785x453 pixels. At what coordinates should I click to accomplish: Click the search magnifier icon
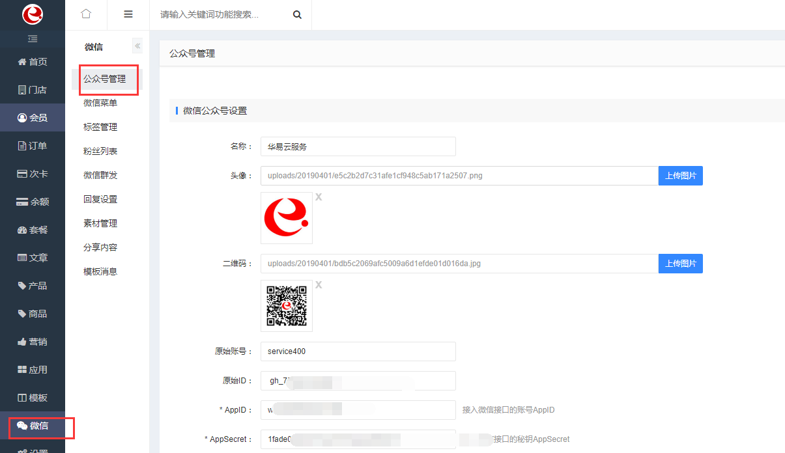pos(297,15)
